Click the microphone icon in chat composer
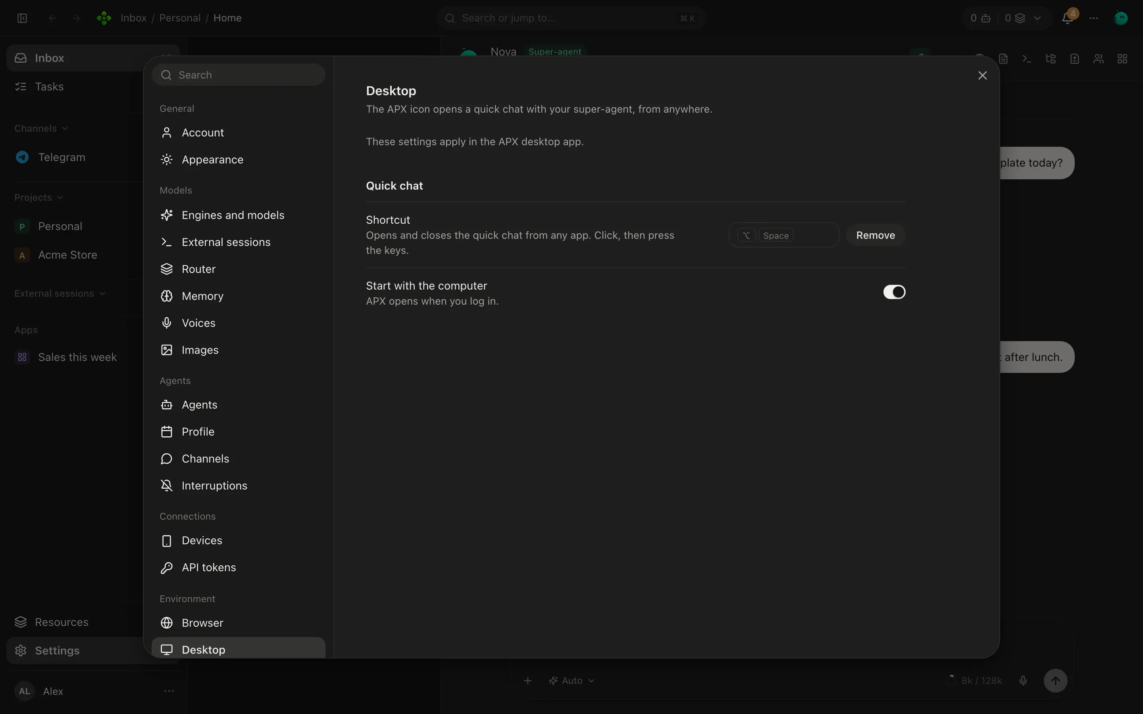This screenshot has height=714, width=1143. coord(1023,680)
